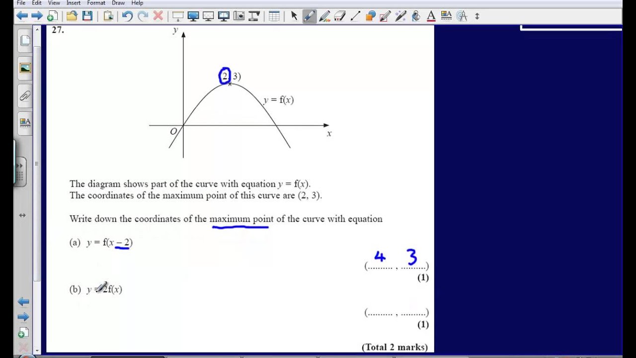Viewport: 636px width, 358px height.
Task: Go to the previous page using toolbar back arrow
Action: [x=22, y=16]
